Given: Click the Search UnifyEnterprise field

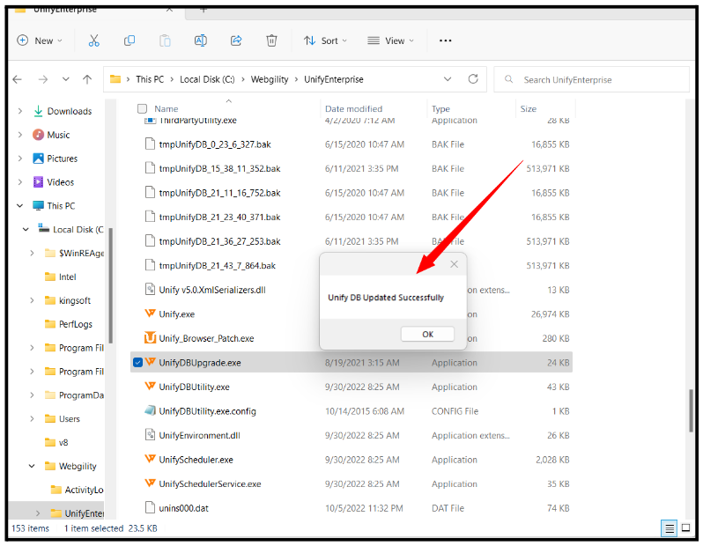Looking at the screenshot, I should coord(591,80).
